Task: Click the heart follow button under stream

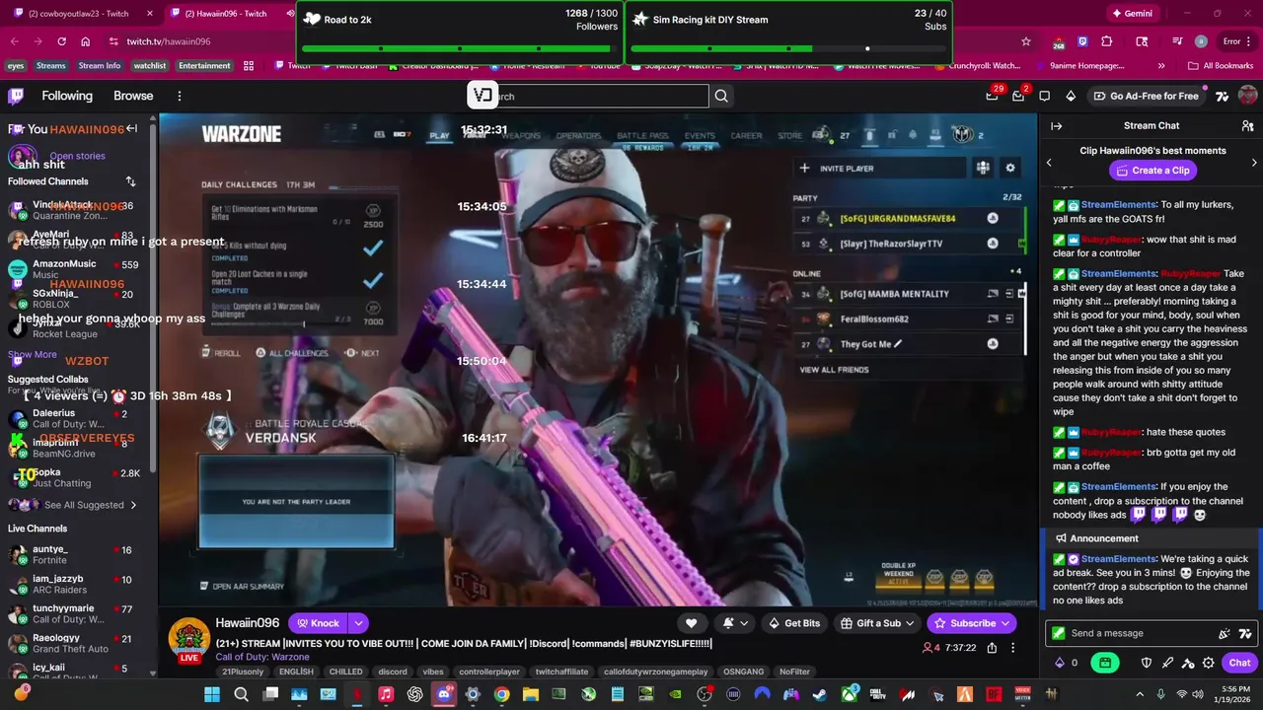Action: pyautogui.click(x=692, y=623)
